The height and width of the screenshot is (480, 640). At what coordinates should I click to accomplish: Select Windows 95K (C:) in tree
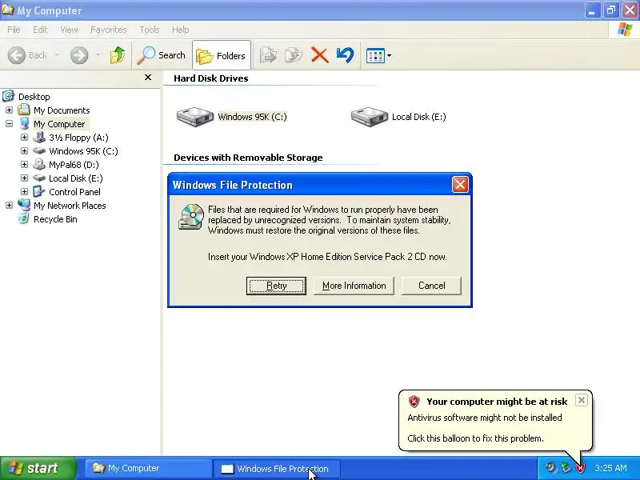pos(83,151)
